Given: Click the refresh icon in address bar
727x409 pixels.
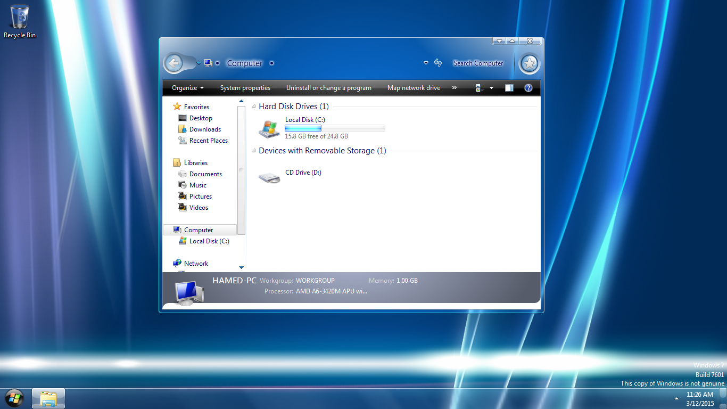Looking at the screenshot, I should coord(438,63).
